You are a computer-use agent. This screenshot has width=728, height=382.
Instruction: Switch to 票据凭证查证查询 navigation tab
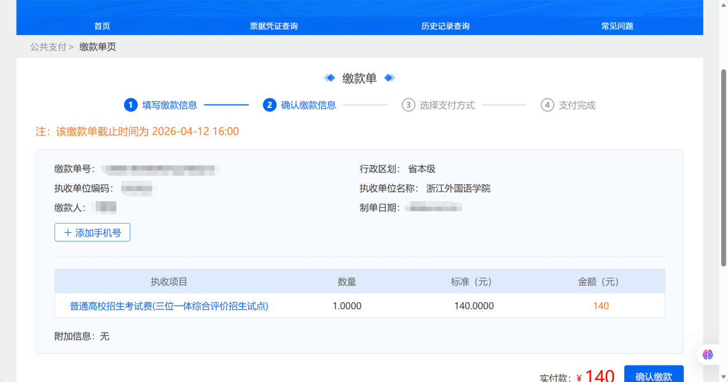click(x=274, y=25)
